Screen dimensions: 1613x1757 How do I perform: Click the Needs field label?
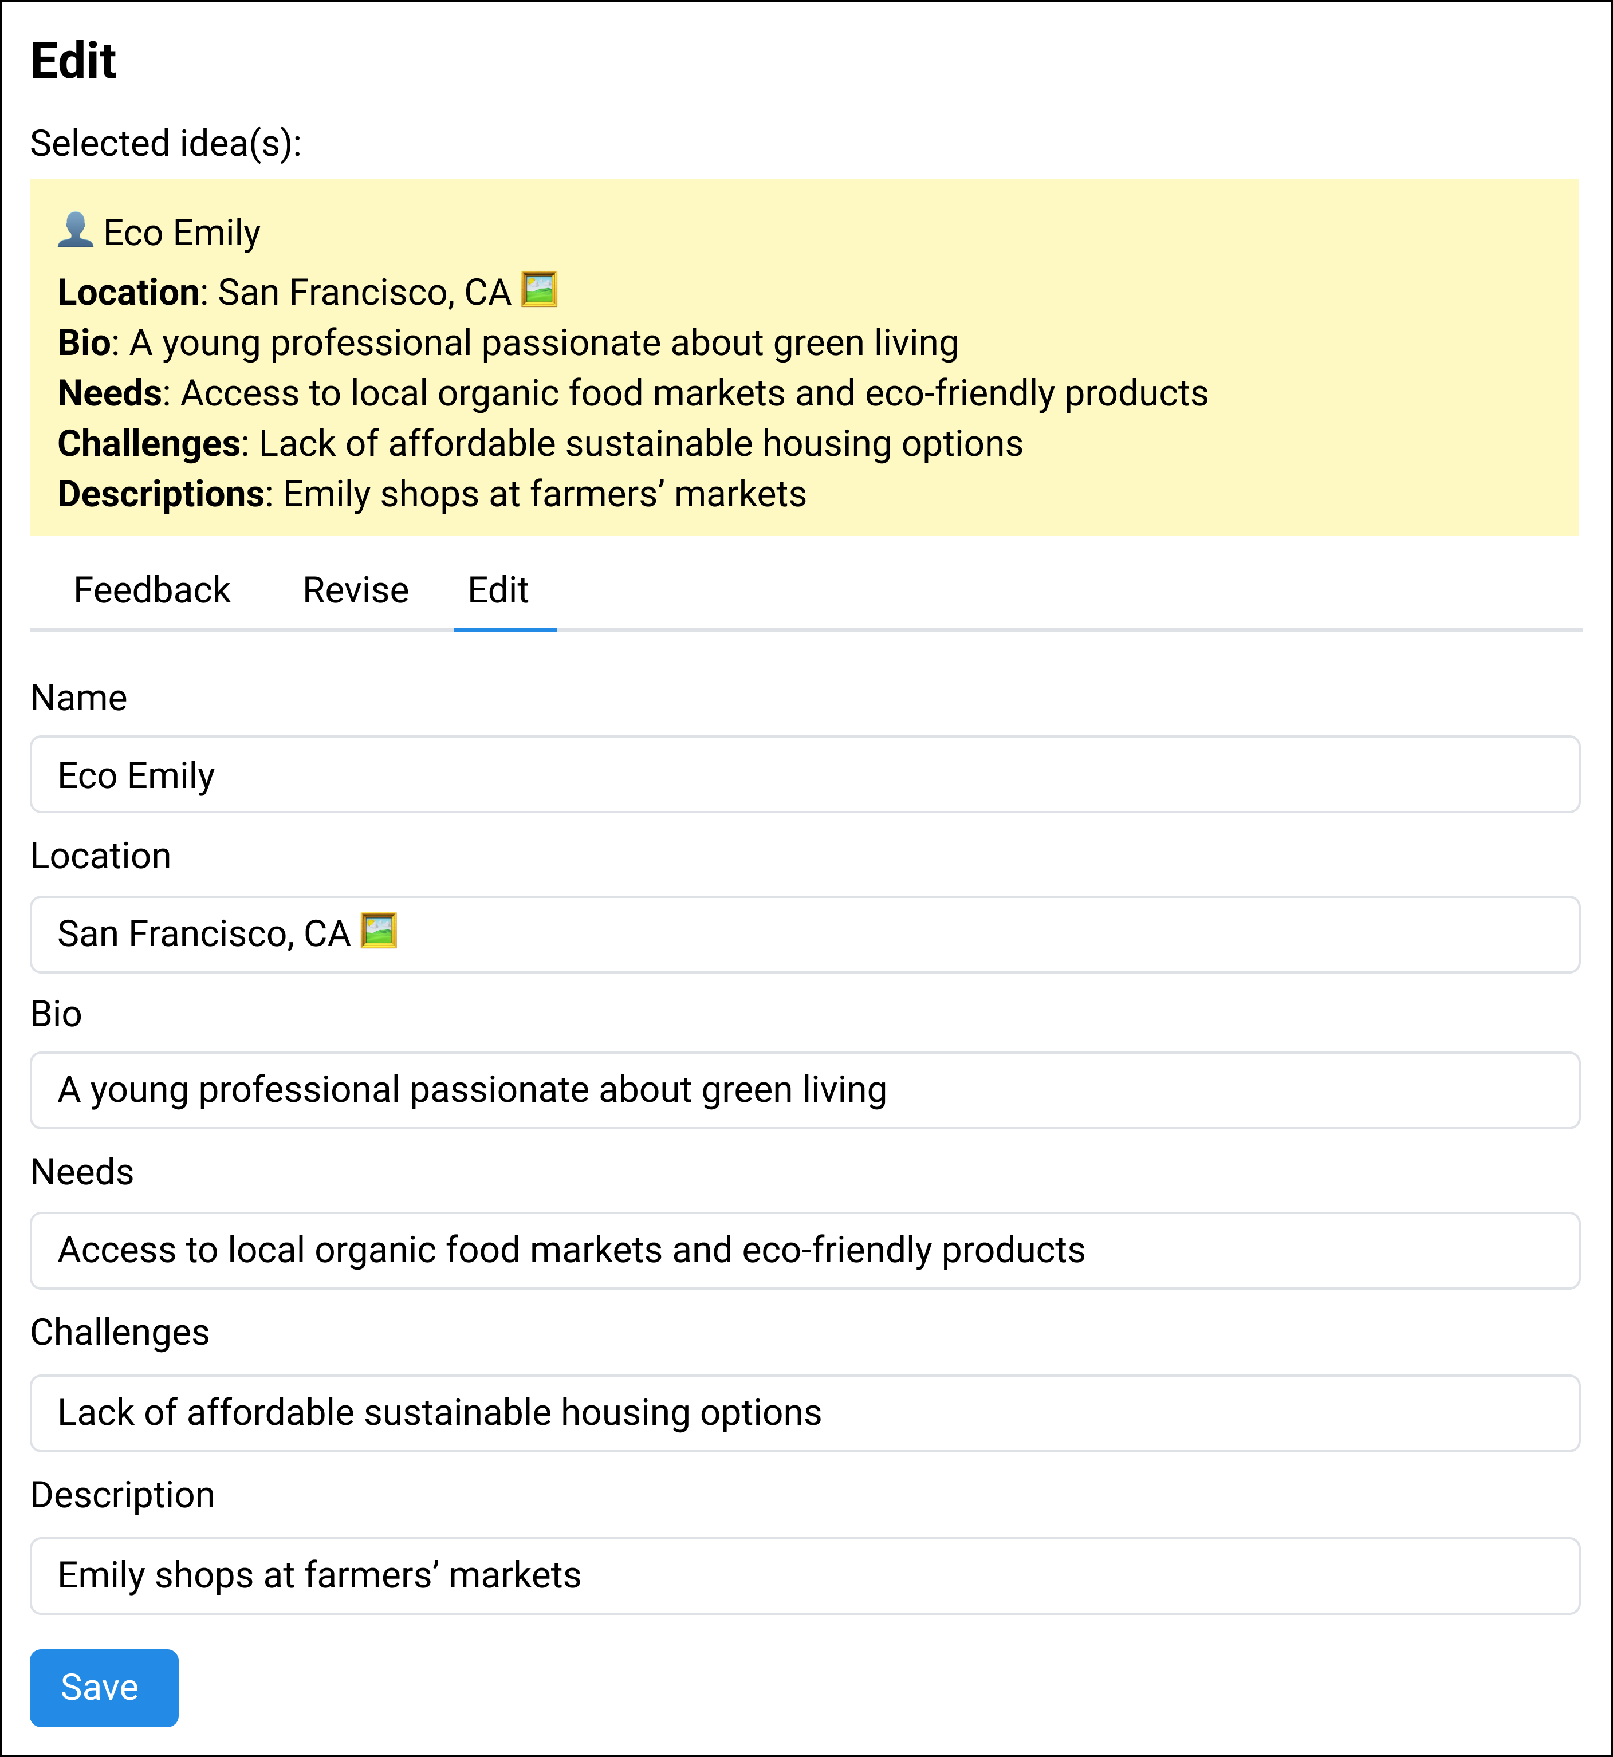coord(82,1172)
